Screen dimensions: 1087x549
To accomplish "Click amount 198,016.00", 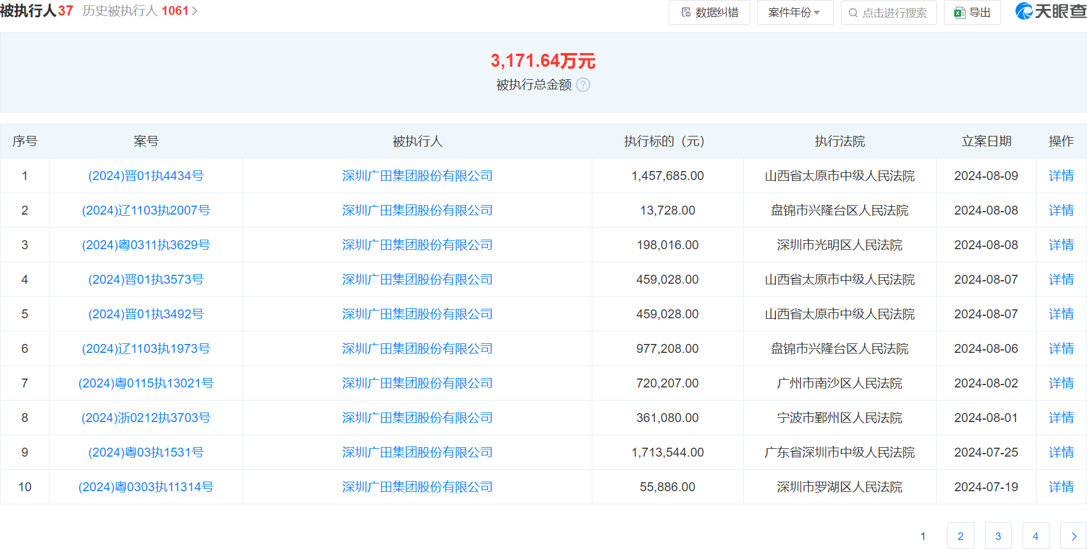I will pyautogui.click(x=667, y=245).
